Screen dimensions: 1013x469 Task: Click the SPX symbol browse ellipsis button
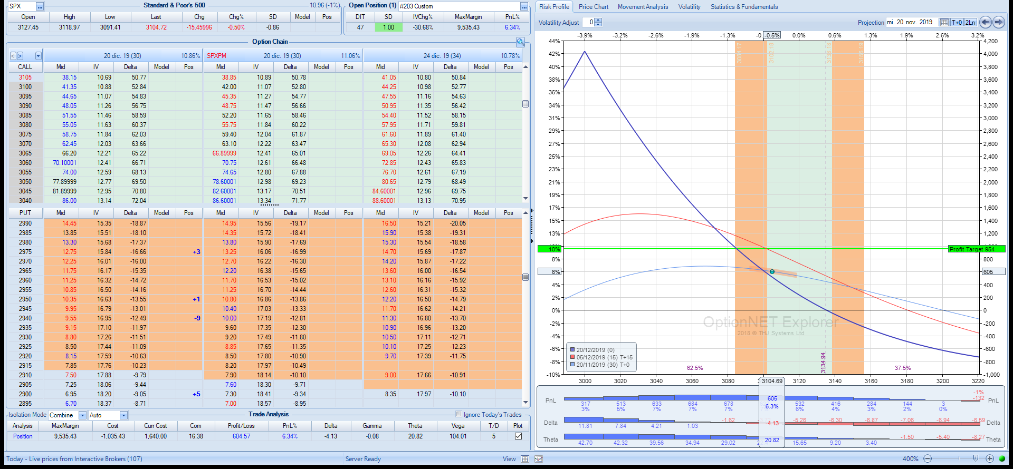pos(40,6)
